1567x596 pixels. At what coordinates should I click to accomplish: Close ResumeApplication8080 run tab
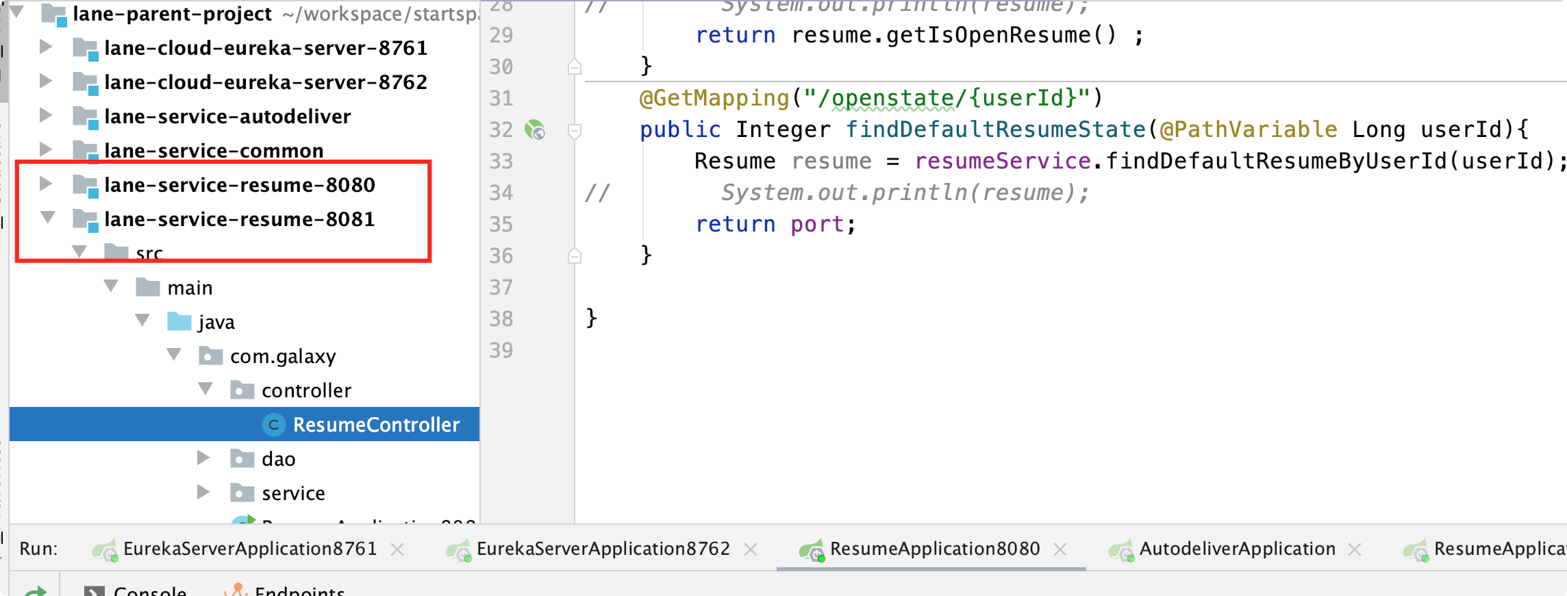[x=1060, y=549]
